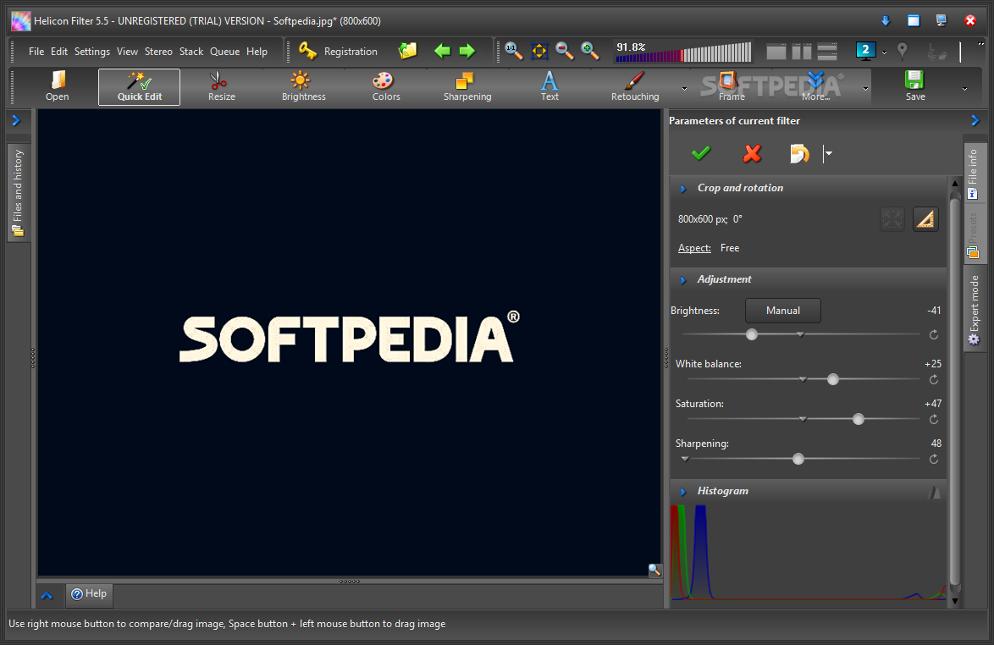Screen dimensions: 994x645
Task: Collapse the Crop and rotation section
Action: [683, 189]
